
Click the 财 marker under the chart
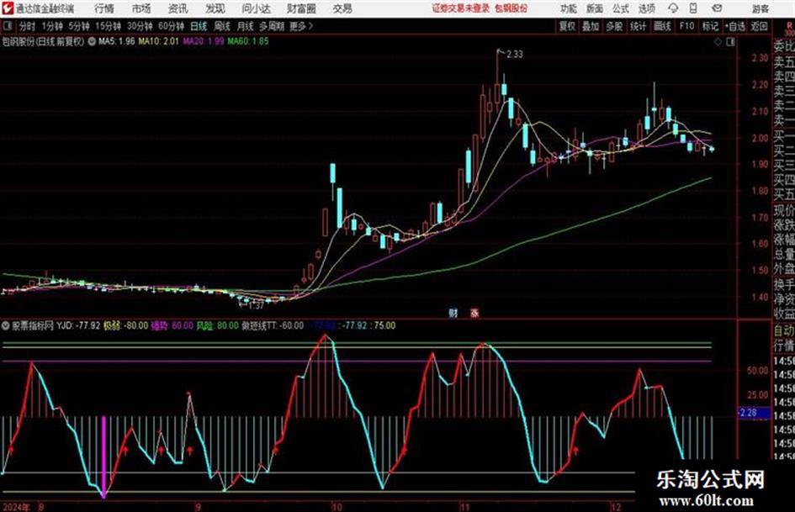(x=453, y=313)
